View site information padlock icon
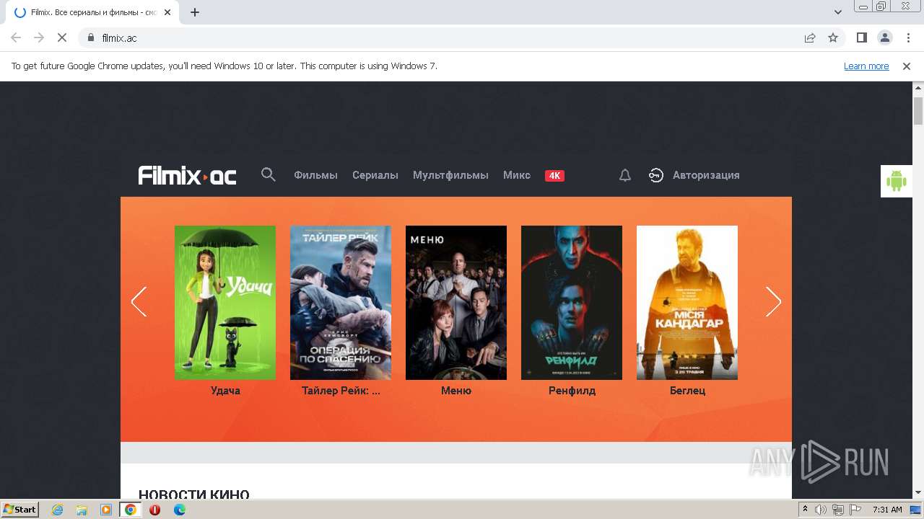Screen dimensions: 924x519 tap(90, 37)
